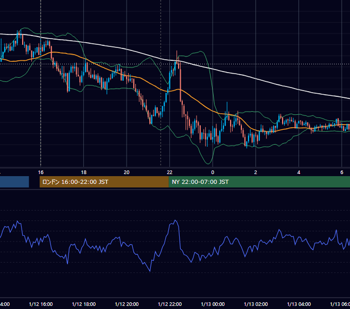Click the "20" hour label on the upper time axis
The image size is (350, 309).
coord(127,173)
